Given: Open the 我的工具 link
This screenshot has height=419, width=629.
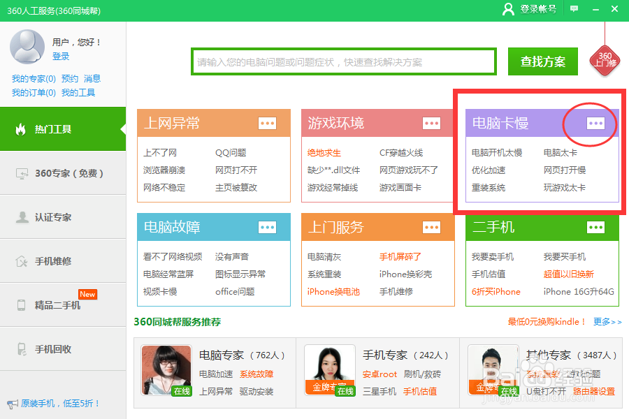Looking at the screenshot, I should [78, 93].
